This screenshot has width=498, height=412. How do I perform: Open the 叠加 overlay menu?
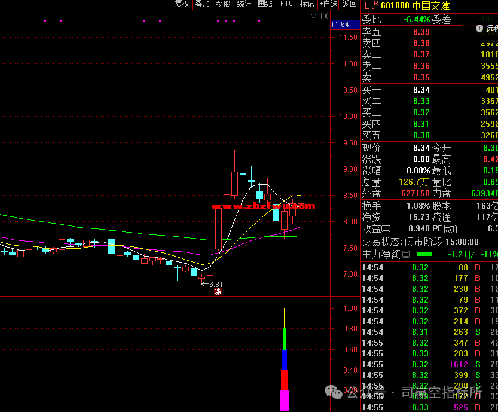tap(202, 4)
